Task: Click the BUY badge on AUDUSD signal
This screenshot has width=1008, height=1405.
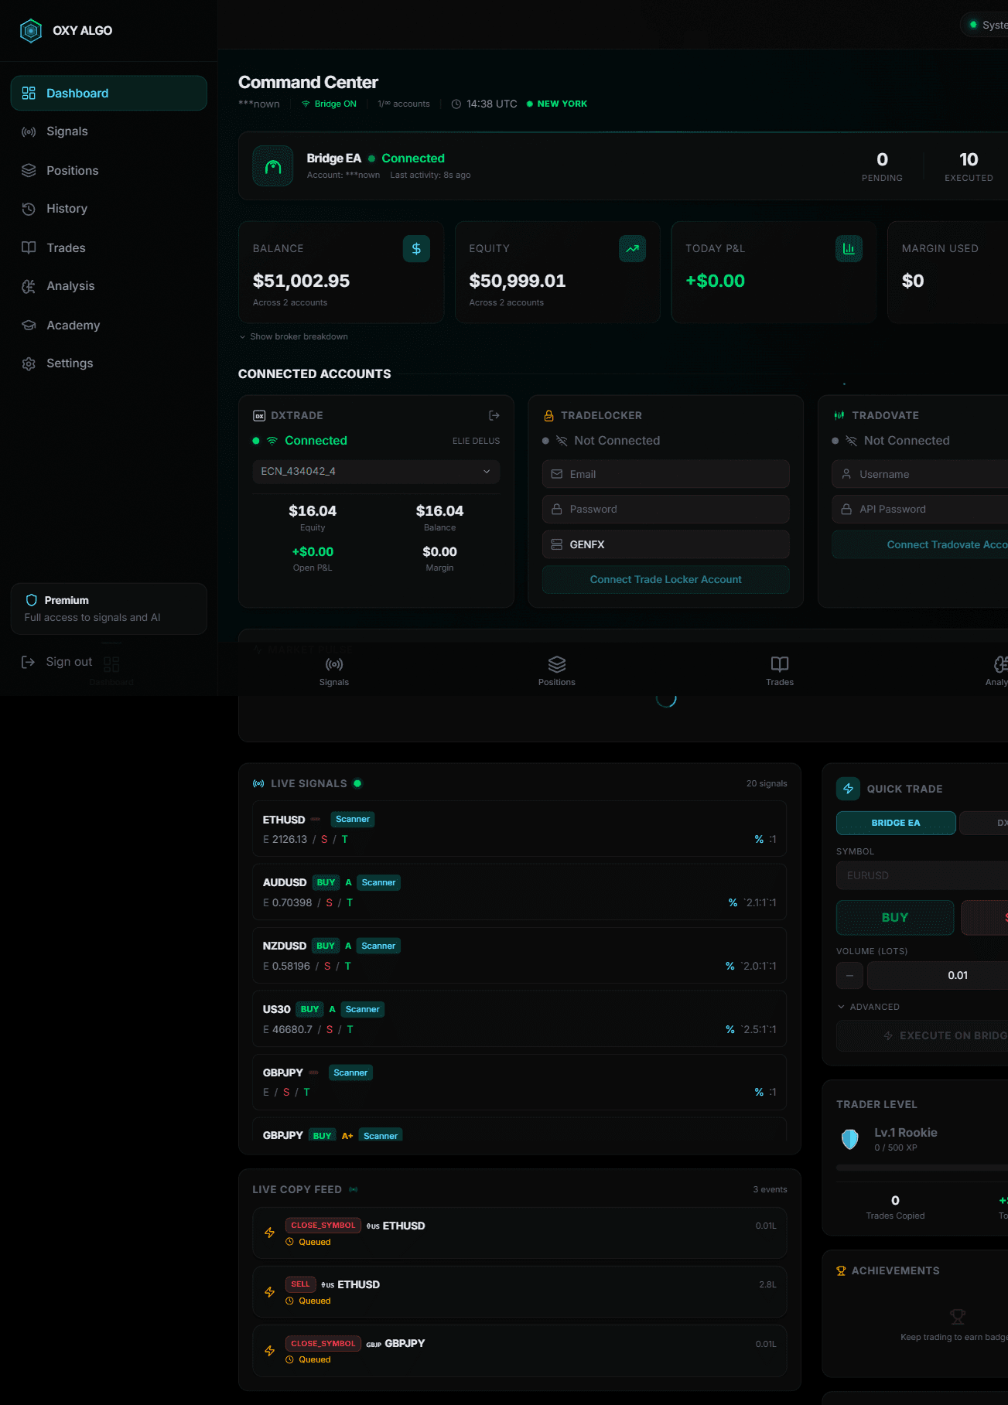Action: click(x=326, y=882)
